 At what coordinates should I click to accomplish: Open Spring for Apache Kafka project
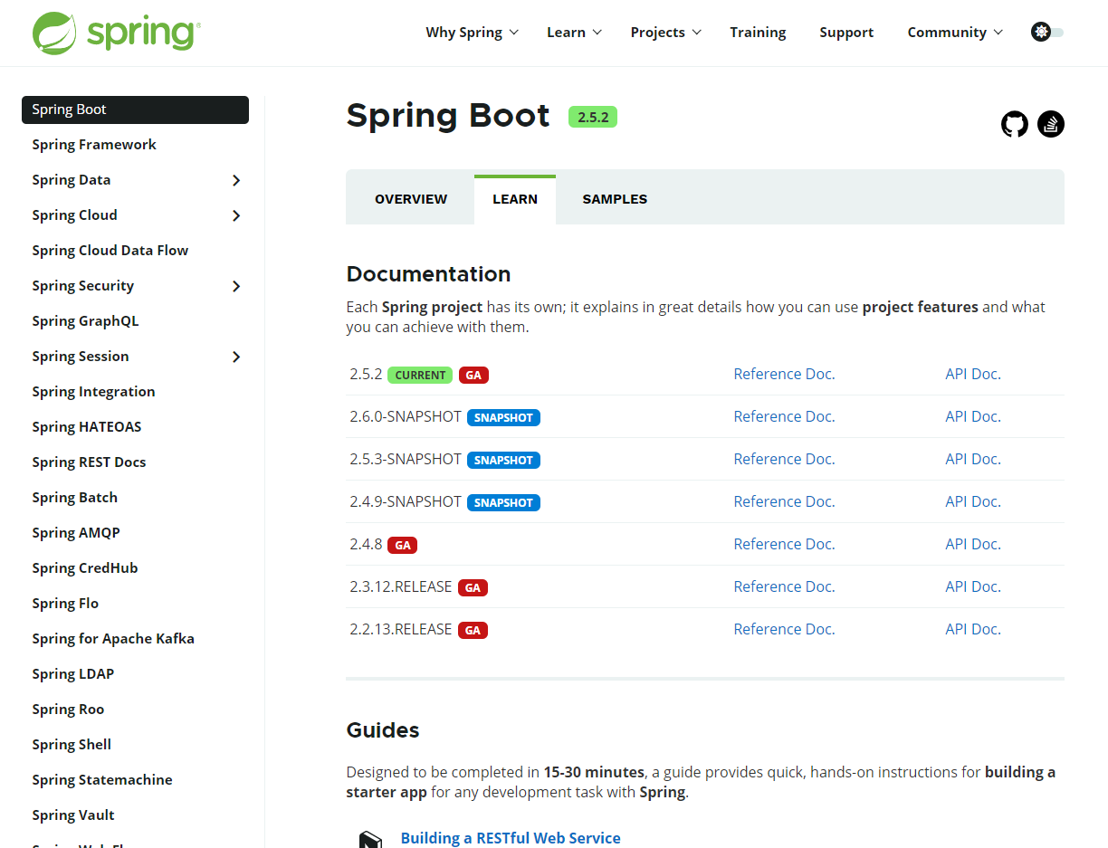pos(113,639)
